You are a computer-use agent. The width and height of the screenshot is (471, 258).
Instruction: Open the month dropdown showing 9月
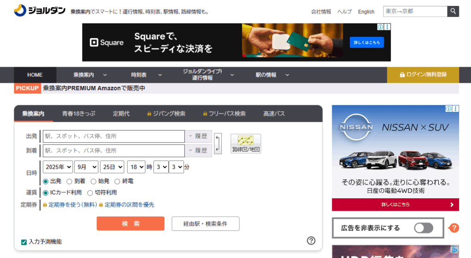pos(86,167)
